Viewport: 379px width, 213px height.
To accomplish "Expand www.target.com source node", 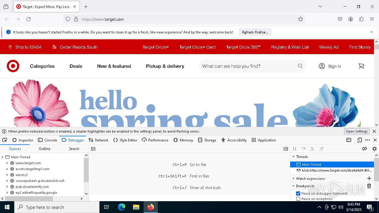I will [7, 163].
